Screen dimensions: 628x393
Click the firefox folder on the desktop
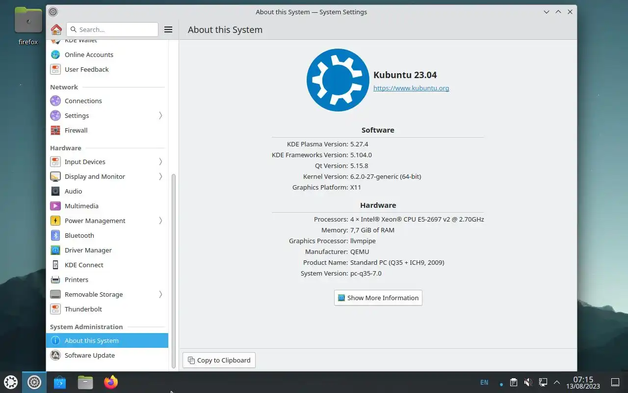pos(28,27)
